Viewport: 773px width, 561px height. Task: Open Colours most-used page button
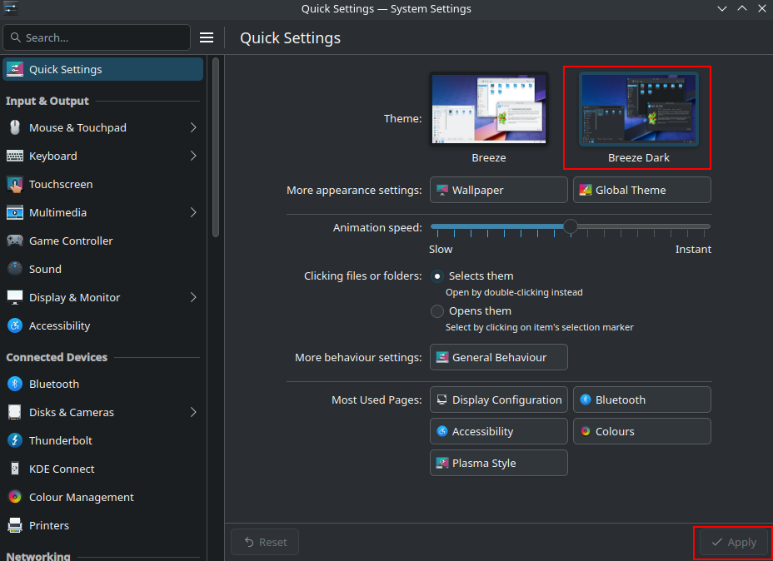pyautogui.click(x=642, y=431)
